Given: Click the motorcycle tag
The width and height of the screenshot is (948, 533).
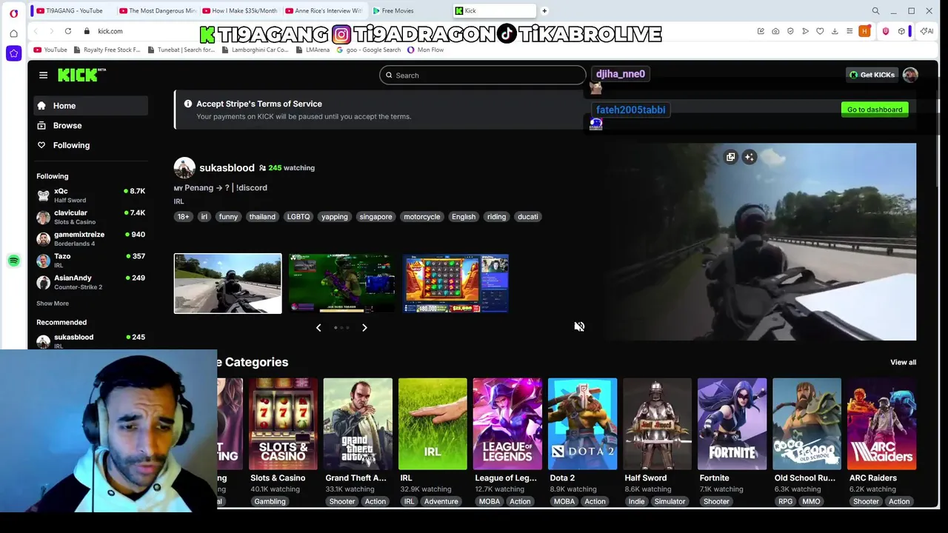Looking at the screenshot, I should 421,217.
